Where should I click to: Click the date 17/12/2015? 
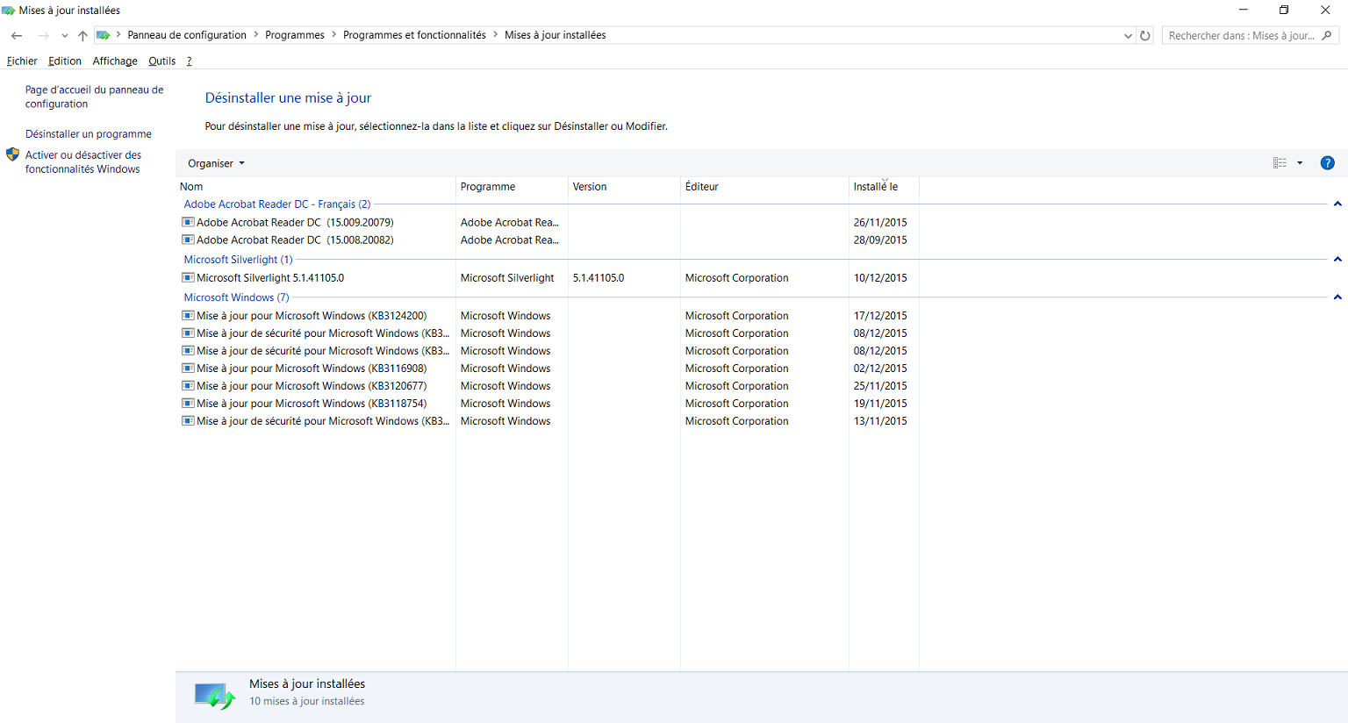click(880, 316)
